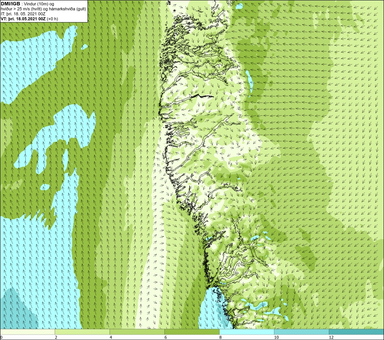Click the light green 2–4 m/s scale segment

click(82, 332)
